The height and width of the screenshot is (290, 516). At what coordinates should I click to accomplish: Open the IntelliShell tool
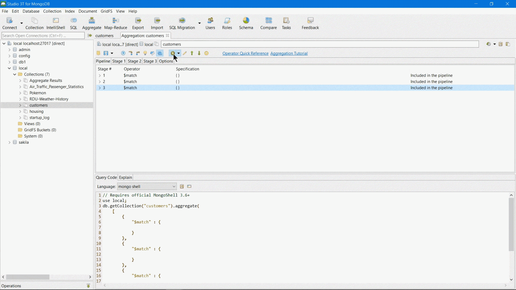(55, 23)
